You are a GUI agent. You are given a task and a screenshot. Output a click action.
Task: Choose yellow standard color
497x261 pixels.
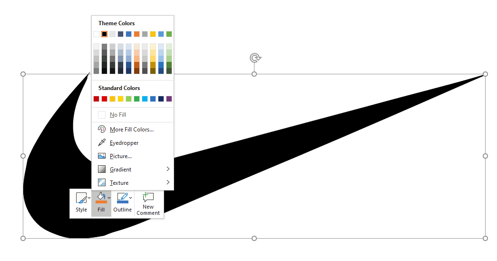pos(120,99)
